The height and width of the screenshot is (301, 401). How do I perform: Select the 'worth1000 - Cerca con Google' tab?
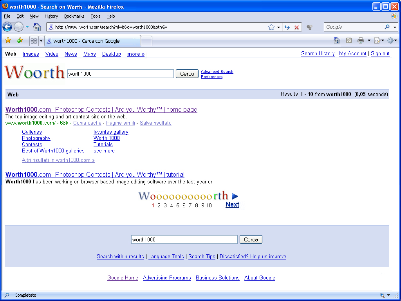(92, 41)
